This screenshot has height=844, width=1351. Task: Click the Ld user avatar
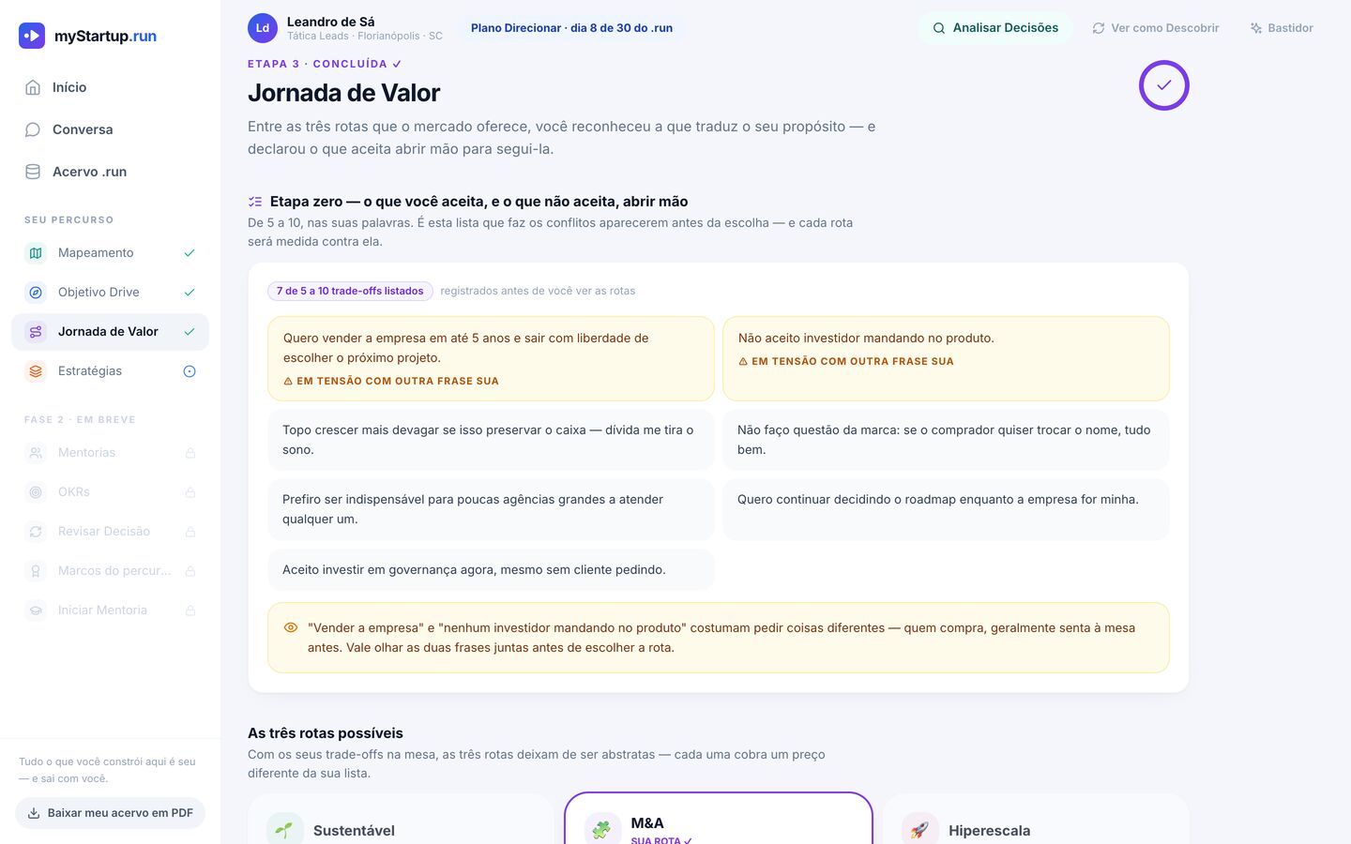point(263,28)
